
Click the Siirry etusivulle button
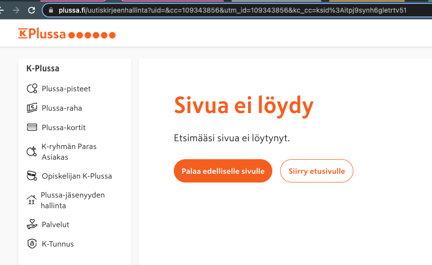(x=316, y=171)
